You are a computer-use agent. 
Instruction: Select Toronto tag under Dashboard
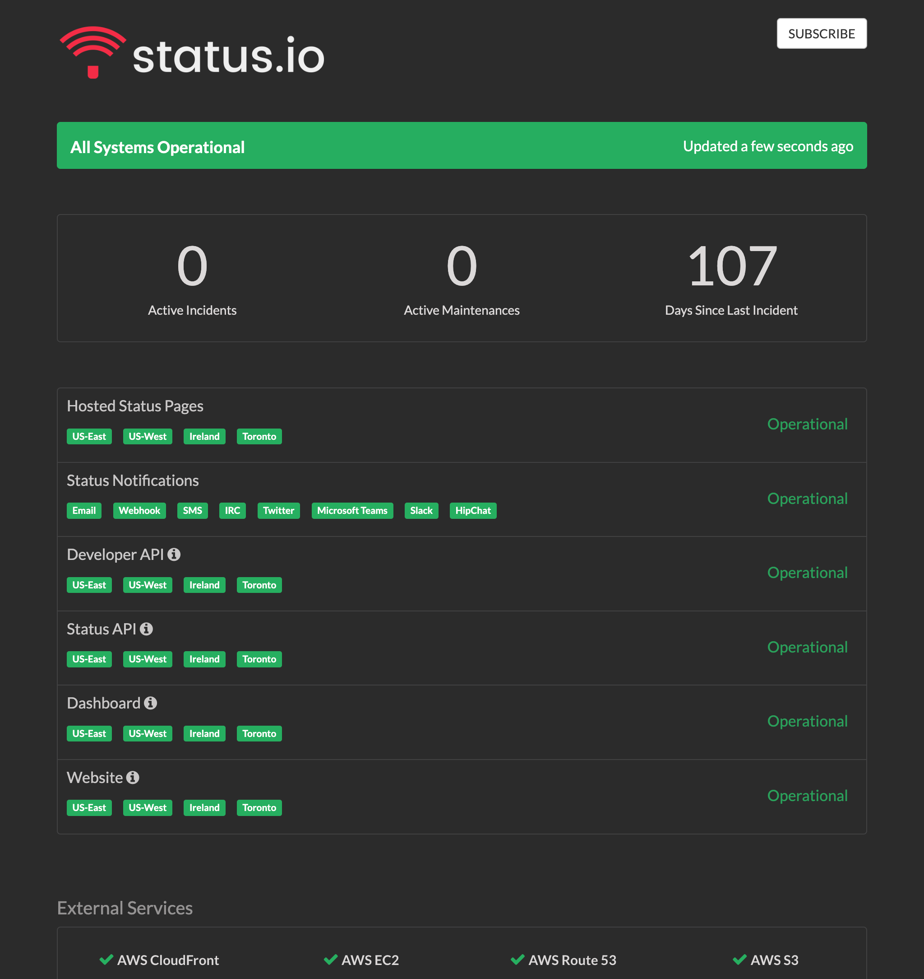click(x=259, y=733)
